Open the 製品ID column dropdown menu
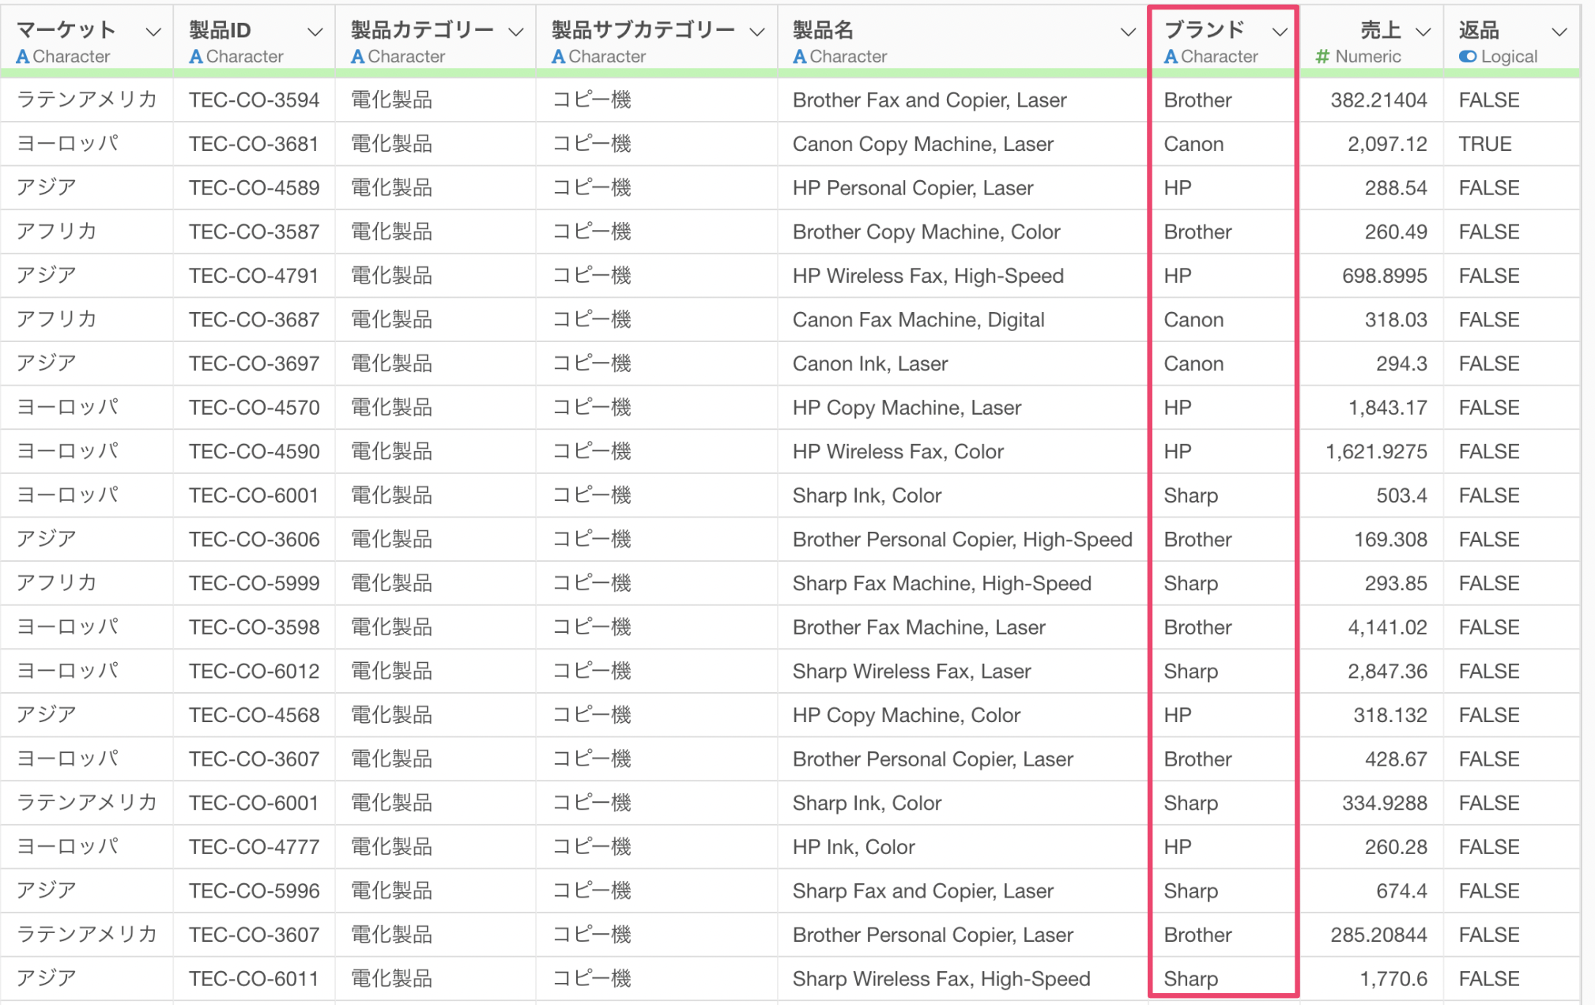Image resolution: width=1595 pixels, height=1005 pixels. (315, 32)
